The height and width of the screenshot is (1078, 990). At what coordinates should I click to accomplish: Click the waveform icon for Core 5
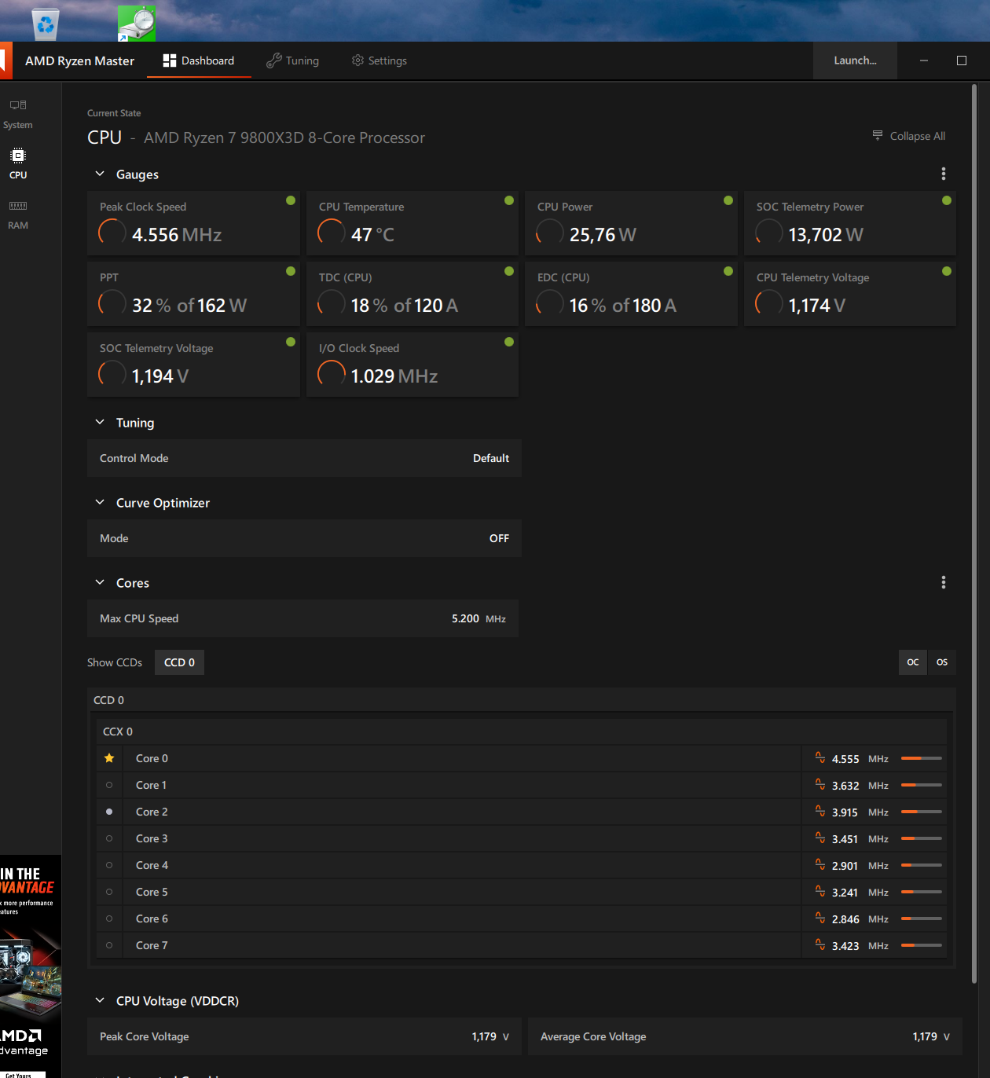pos(820,892)
